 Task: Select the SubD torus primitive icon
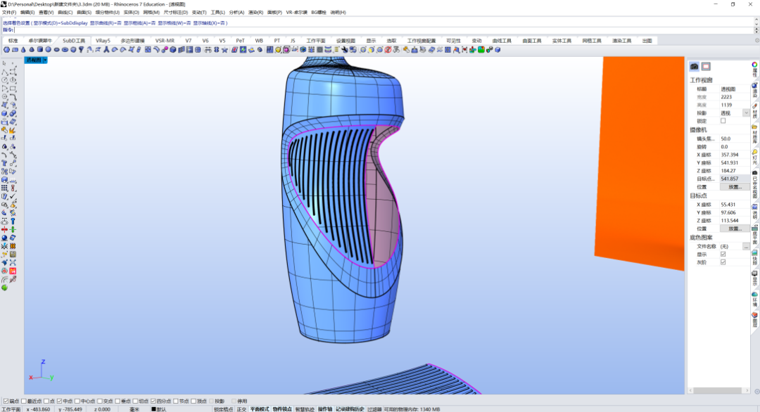click(x=65, y=49)
